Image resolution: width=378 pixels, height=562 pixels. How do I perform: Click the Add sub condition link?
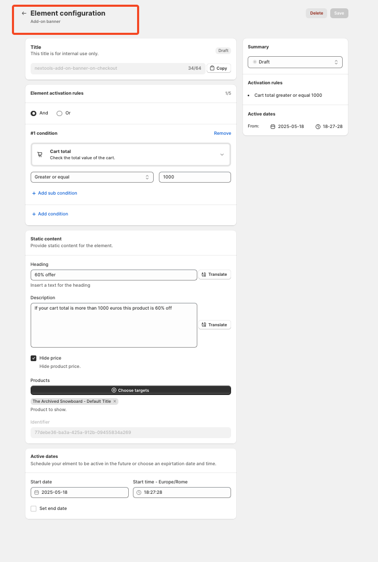[x=57, y=193]
